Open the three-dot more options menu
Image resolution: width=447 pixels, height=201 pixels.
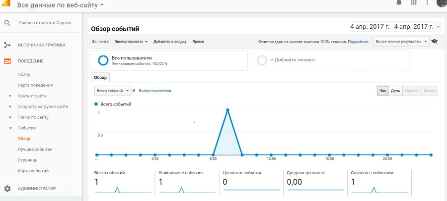pyautogui.click(x=427, y=3)
